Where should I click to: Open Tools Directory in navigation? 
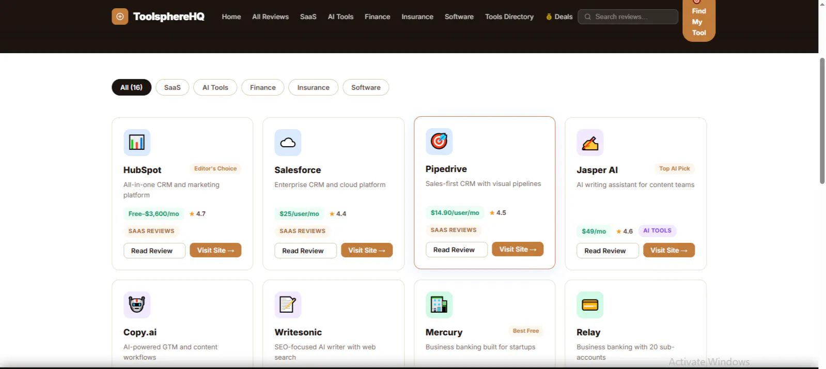(x=509, y=17)
